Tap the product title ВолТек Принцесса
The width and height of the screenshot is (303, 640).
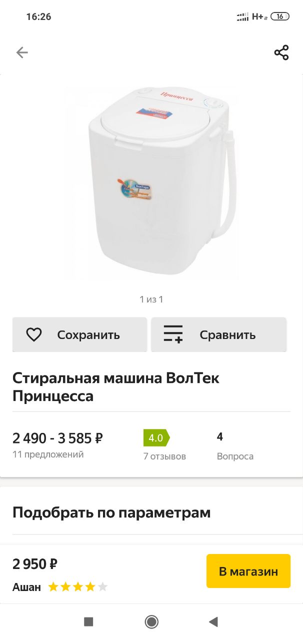click(x=116, y=387)
